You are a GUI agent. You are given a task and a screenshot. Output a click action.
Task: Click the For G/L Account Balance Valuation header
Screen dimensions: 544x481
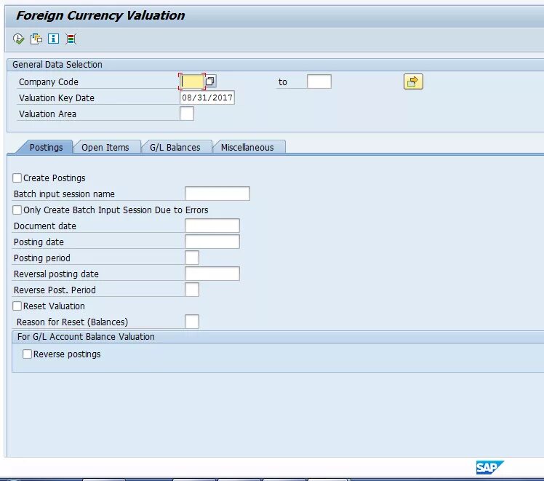[x=86, y=337]
